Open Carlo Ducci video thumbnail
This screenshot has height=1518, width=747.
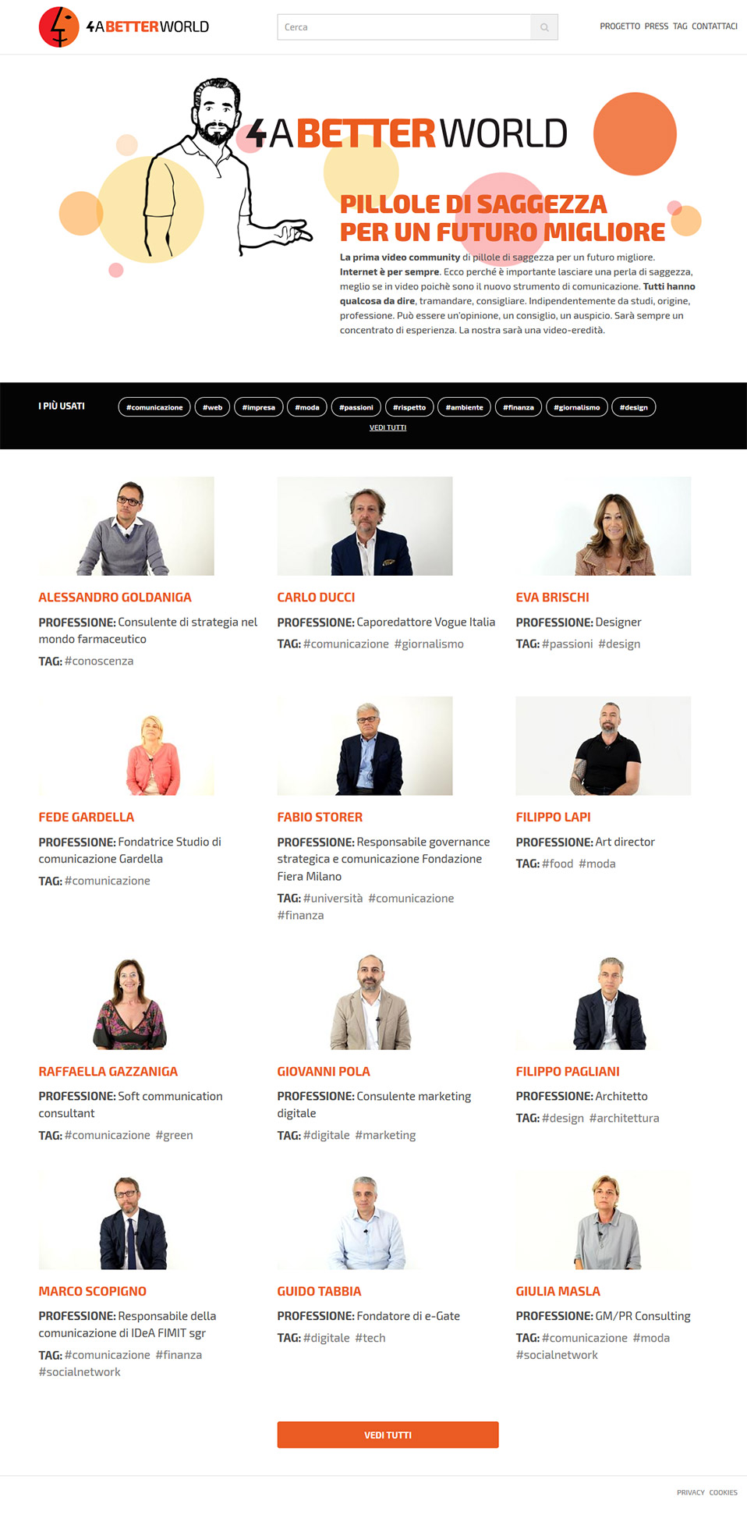pyautogui.click(x=365, y=526)
